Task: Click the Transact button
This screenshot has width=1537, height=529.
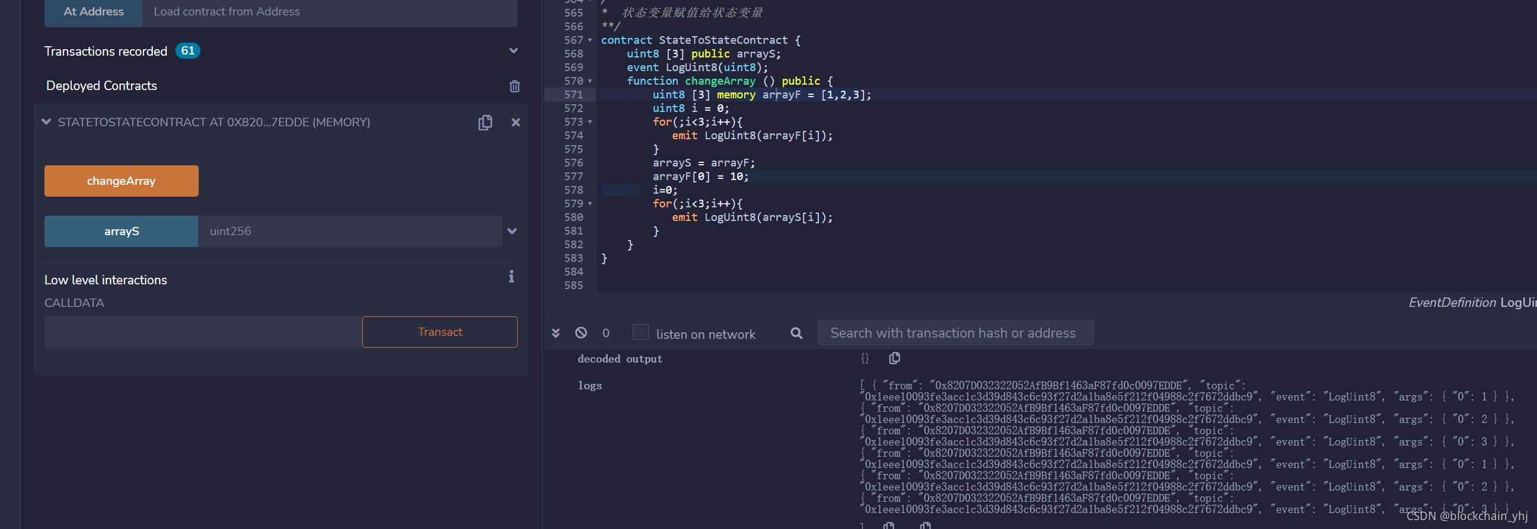Action: [x=440, y=332]
